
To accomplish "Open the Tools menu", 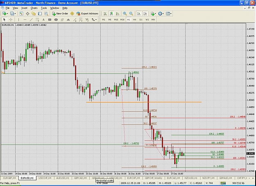I will [x=44, y=8].
